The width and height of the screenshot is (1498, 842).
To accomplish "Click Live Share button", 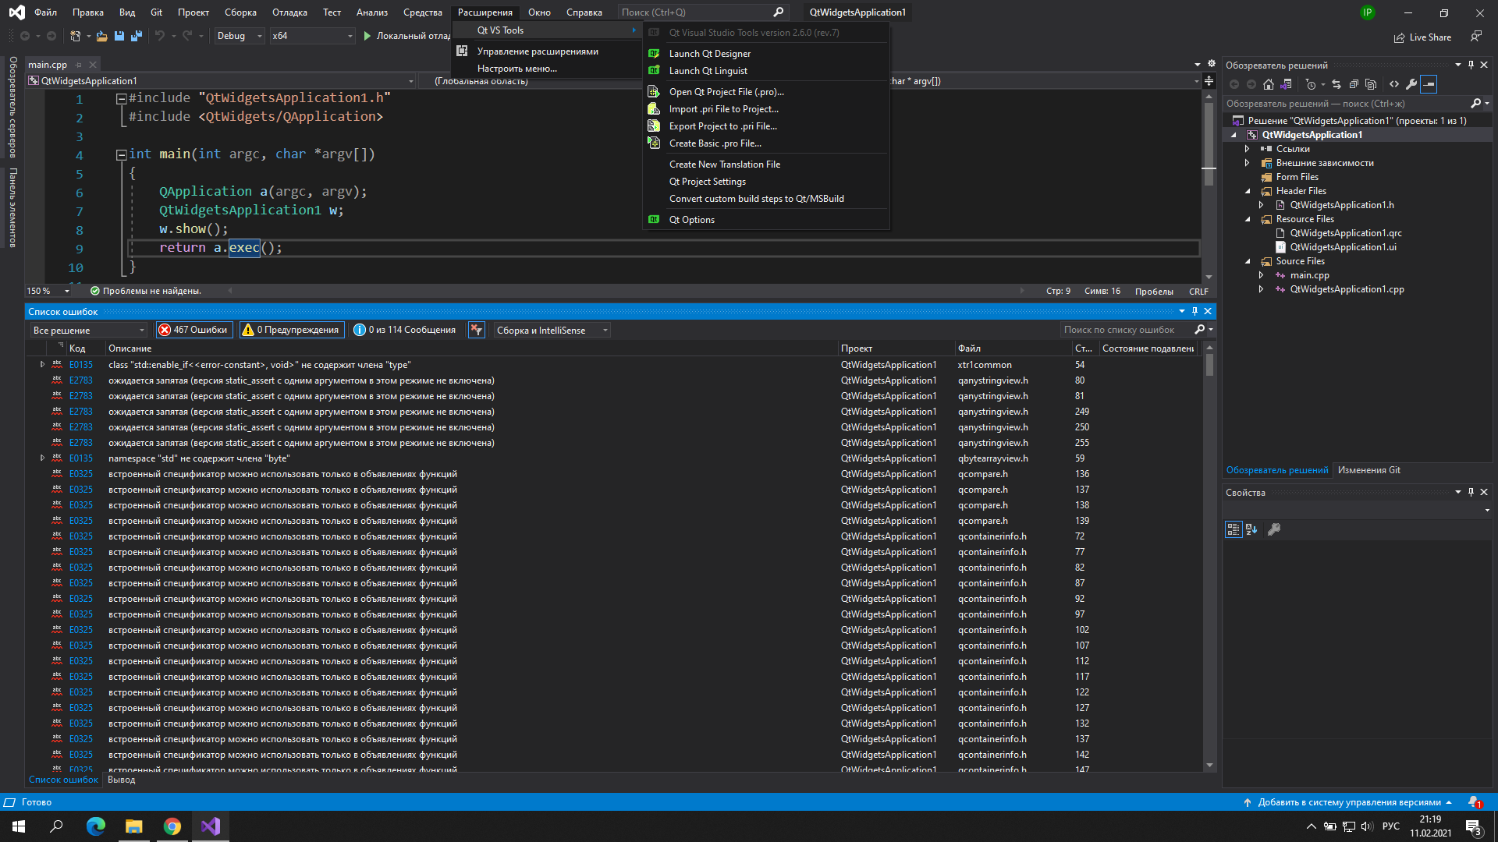I will pos(1422,37).
